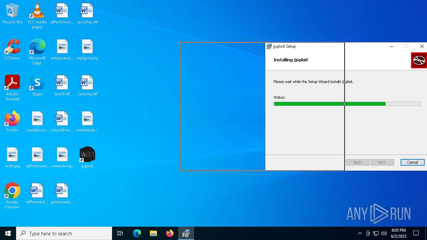The image size is (427, 240).
Task: Select the lemilf.rtf document icon
Action: pyautogui.click(x=62, y=86)
